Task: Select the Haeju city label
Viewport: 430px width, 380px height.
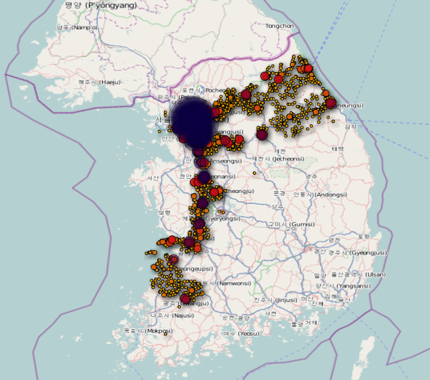Action: pyautogui.click(x=99, y=82)
